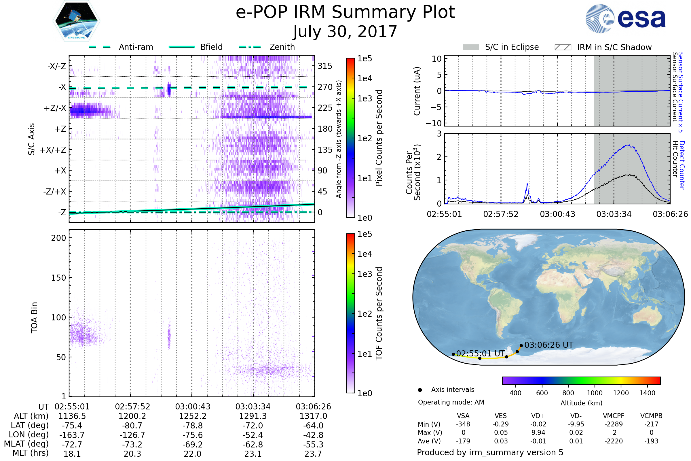
Task: Click the Pixel Counts per Second colorbar
Action: point(350,138)
